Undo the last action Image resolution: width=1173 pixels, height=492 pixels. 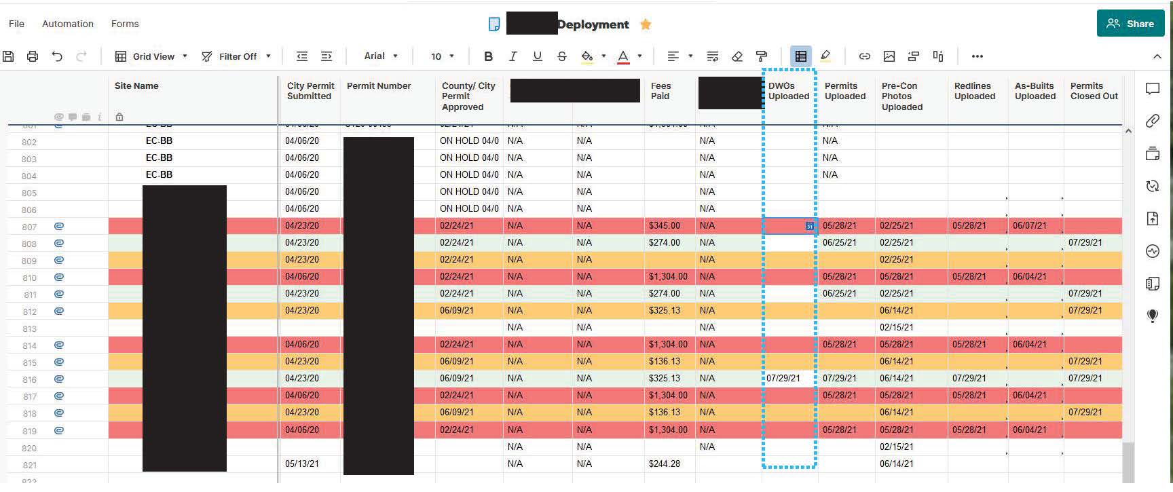(x=57, y=56)
